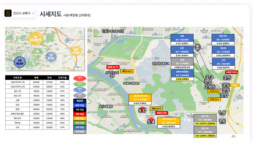
Task: Click the 2억 이상 gray legend box
Action: [x=80, y=131]
